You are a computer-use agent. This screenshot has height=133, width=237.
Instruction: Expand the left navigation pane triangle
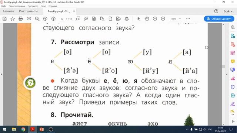[x=1, y=74]
